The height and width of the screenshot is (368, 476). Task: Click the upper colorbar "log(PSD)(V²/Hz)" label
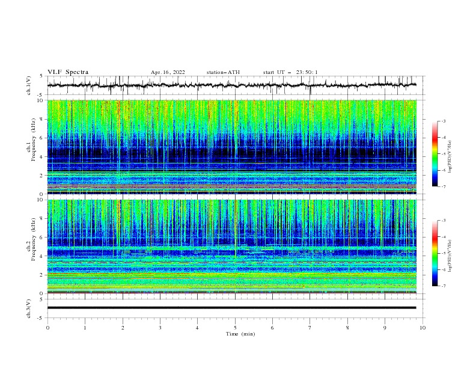pos(450,157)
